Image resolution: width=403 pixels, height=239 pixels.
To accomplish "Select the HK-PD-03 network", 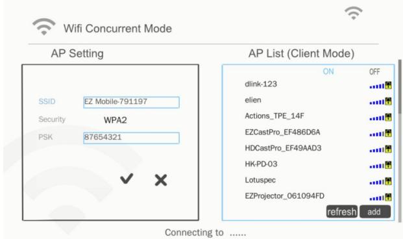I will click(x=261, y=164).
